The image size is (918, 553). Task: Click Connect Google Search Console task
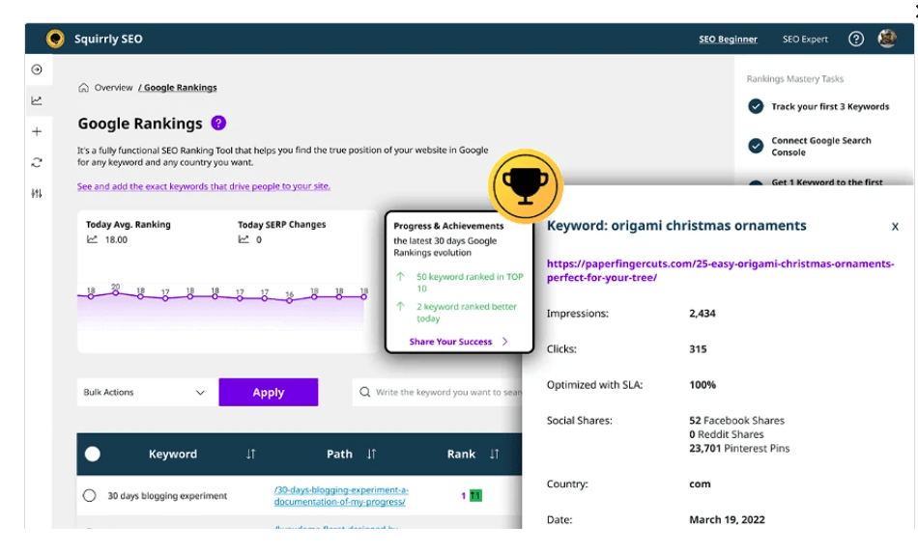pyautogui.click(x=820, y=146)
